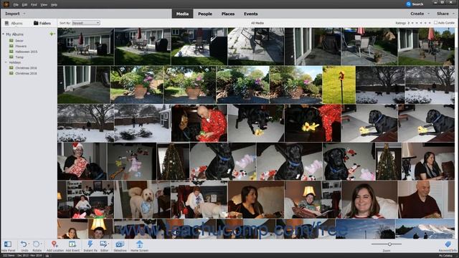The image size is (459, 258).
Task: Click the Import button
Action: (x=12, y=14)
